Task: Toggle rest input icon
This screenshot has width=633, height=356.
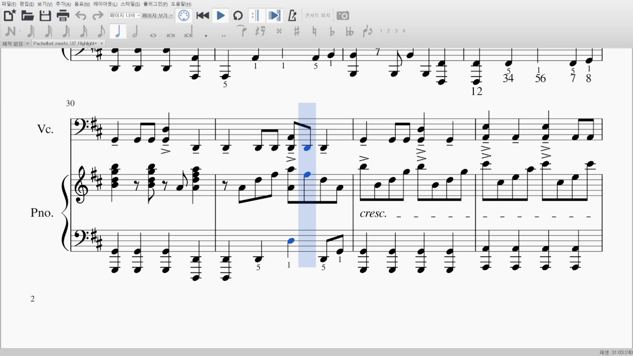Action: tap(260, 31)
